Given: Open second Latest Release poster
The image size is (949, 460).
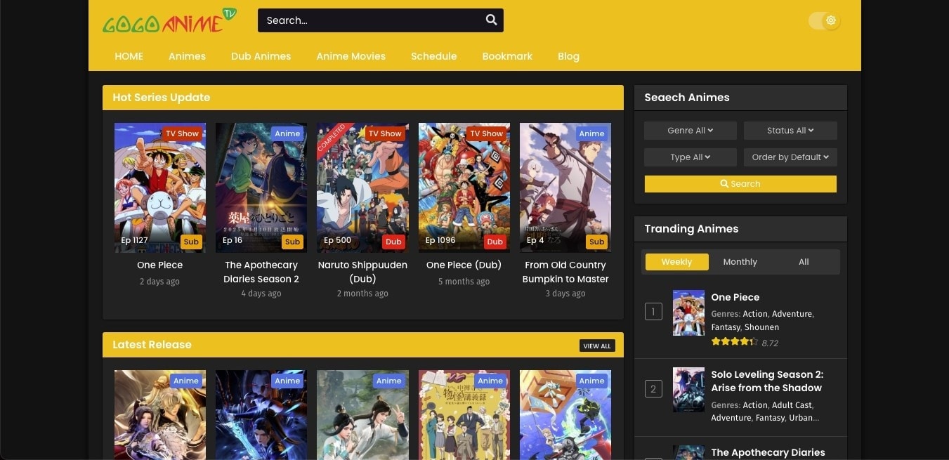Looking at the screenshot, I should pyautogui.click(x=261, y=415).
